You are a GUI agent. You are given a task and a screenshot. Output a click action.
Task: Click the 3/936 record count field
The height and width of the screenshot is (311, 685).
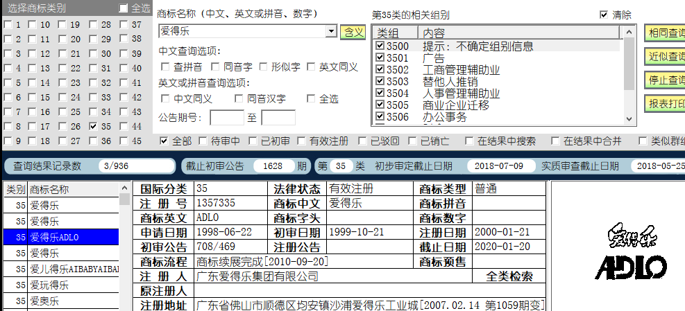pos(137,166)
